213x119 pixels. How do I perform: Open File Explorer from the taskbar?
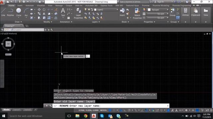point(77,116)
